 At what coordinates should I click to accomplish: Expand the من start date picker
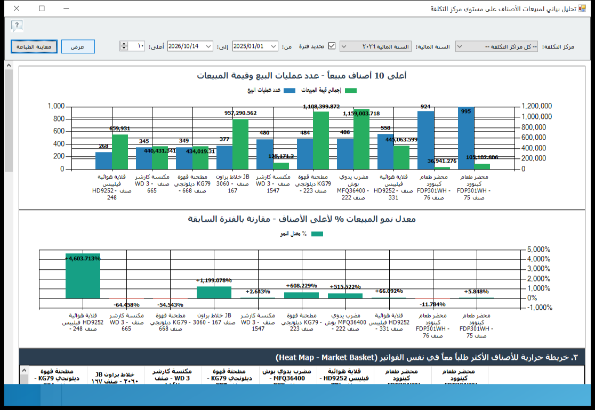[x=274, y=46]
